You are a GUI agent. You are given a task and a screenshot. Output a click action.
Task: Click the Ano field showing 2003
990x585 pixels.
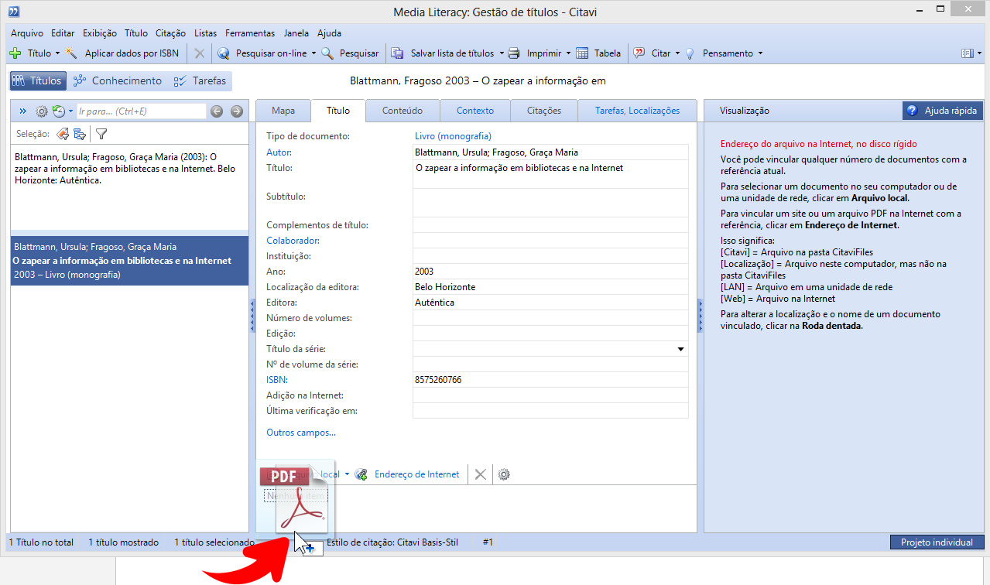click(550, 272)
